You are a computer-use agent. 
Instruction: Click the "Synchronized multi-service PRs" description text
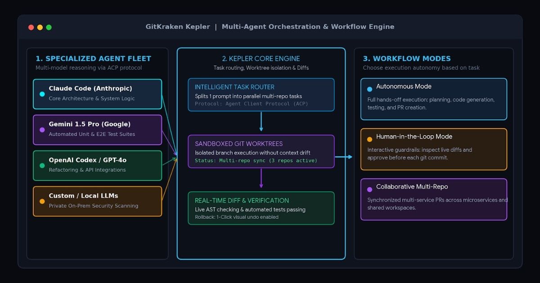pyautogui.click(x=438, y=204)
